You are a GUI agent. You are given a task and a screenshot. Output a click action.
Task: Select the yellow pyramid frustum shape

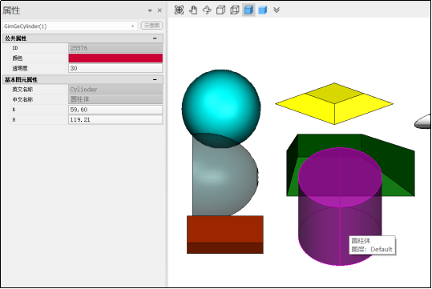coord(334,104)
